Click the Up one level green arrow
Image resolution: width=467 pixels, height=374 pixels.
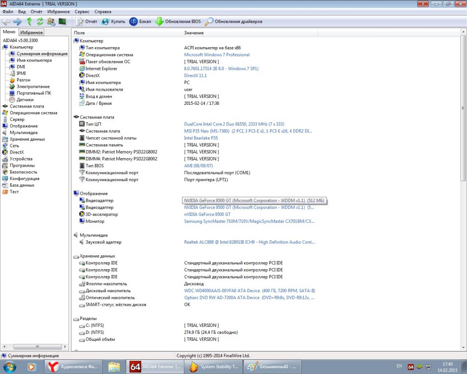pos(29,21)
